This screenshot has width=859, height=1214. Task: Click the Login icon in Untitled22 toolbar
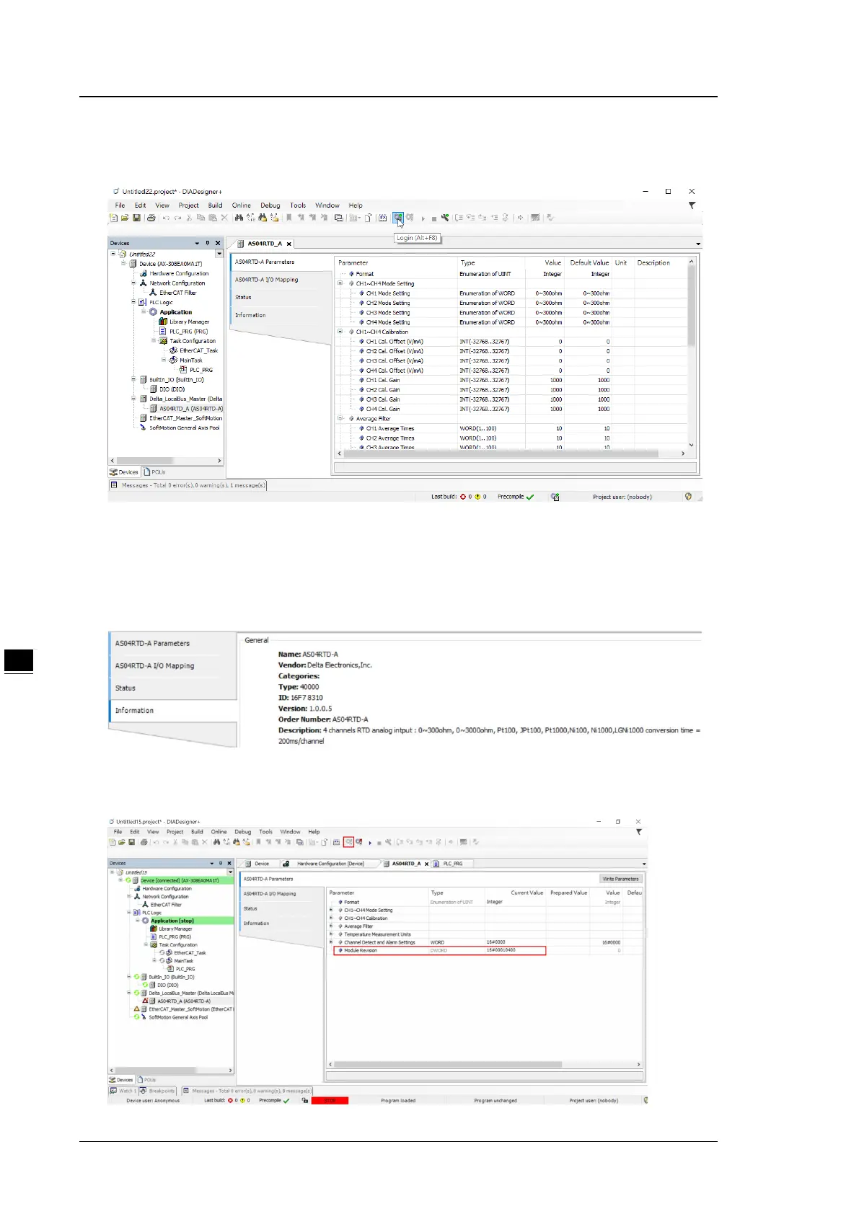pyautogui.click(x=397, y=217)
